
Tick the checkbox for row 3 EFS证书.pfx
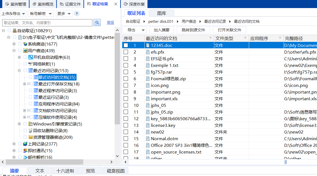tap(126, 59)
